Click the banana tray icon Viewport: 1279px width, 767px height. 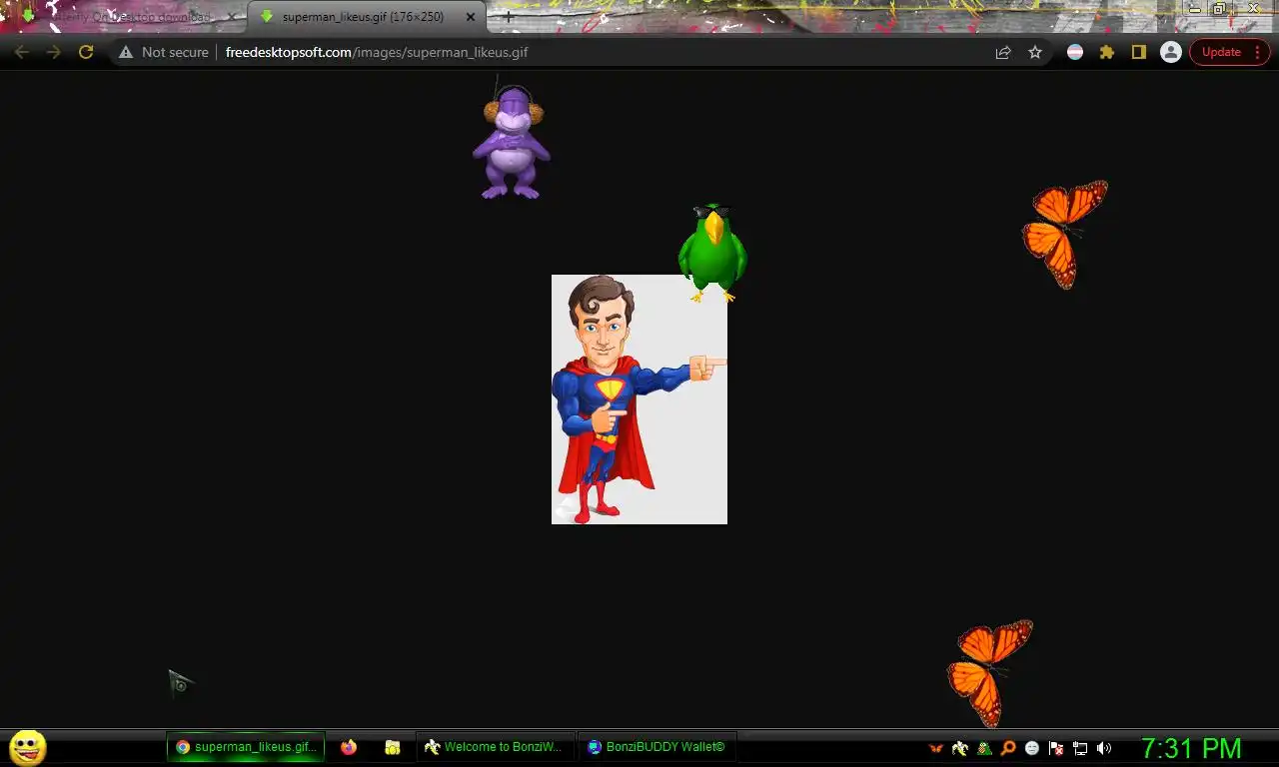tap(960, 748)
